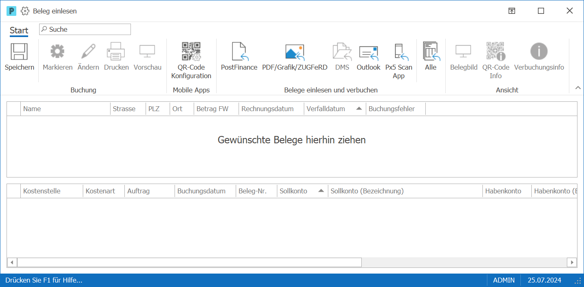The width and height of the screenshot is (584, 287).
Task: Sort by the Strasse column header
Action: (128, 109)
